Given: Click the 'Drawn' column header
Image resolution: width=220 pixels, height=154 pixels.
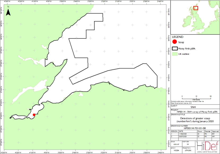Looking at the screenshot, I should click(x=200, y=132).
